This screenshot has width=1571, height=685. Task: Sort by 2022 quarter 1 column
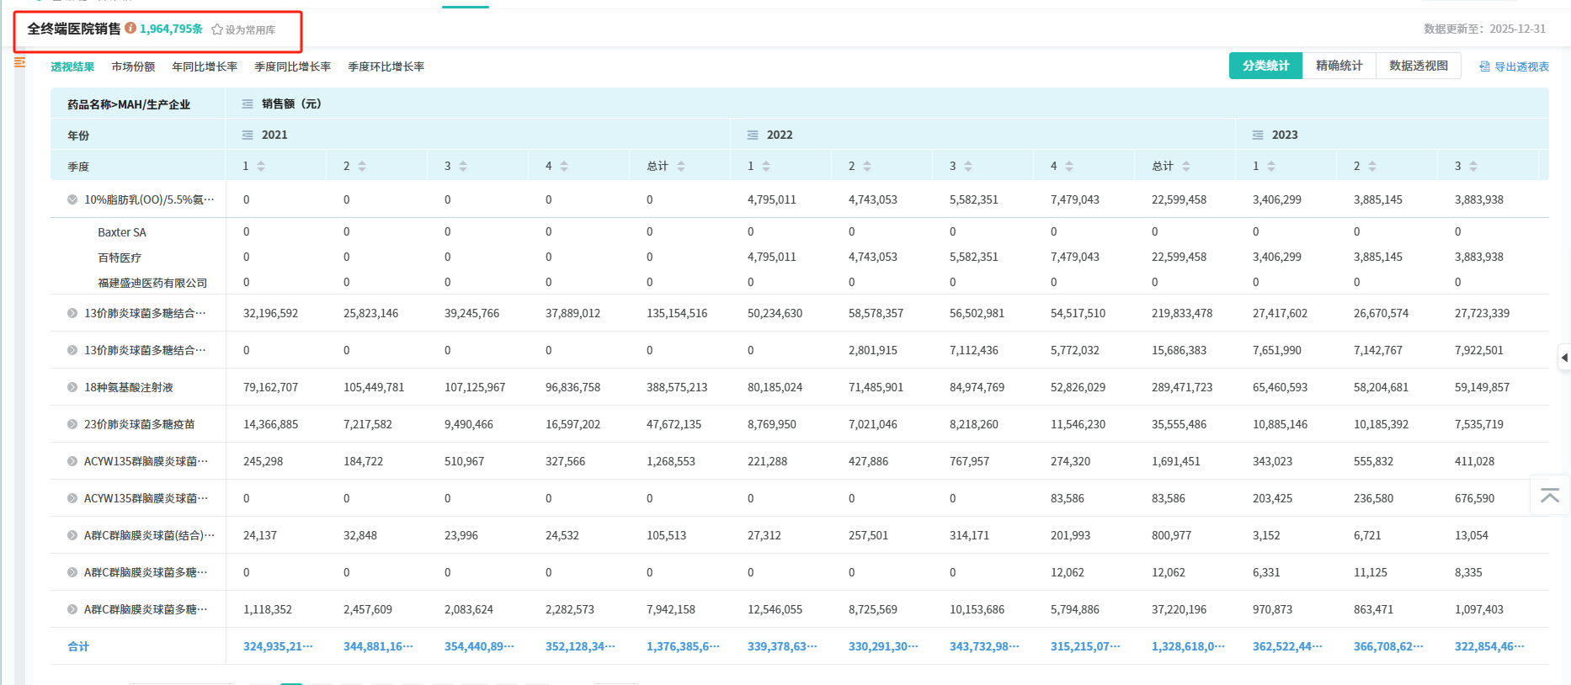coord(766,167)
